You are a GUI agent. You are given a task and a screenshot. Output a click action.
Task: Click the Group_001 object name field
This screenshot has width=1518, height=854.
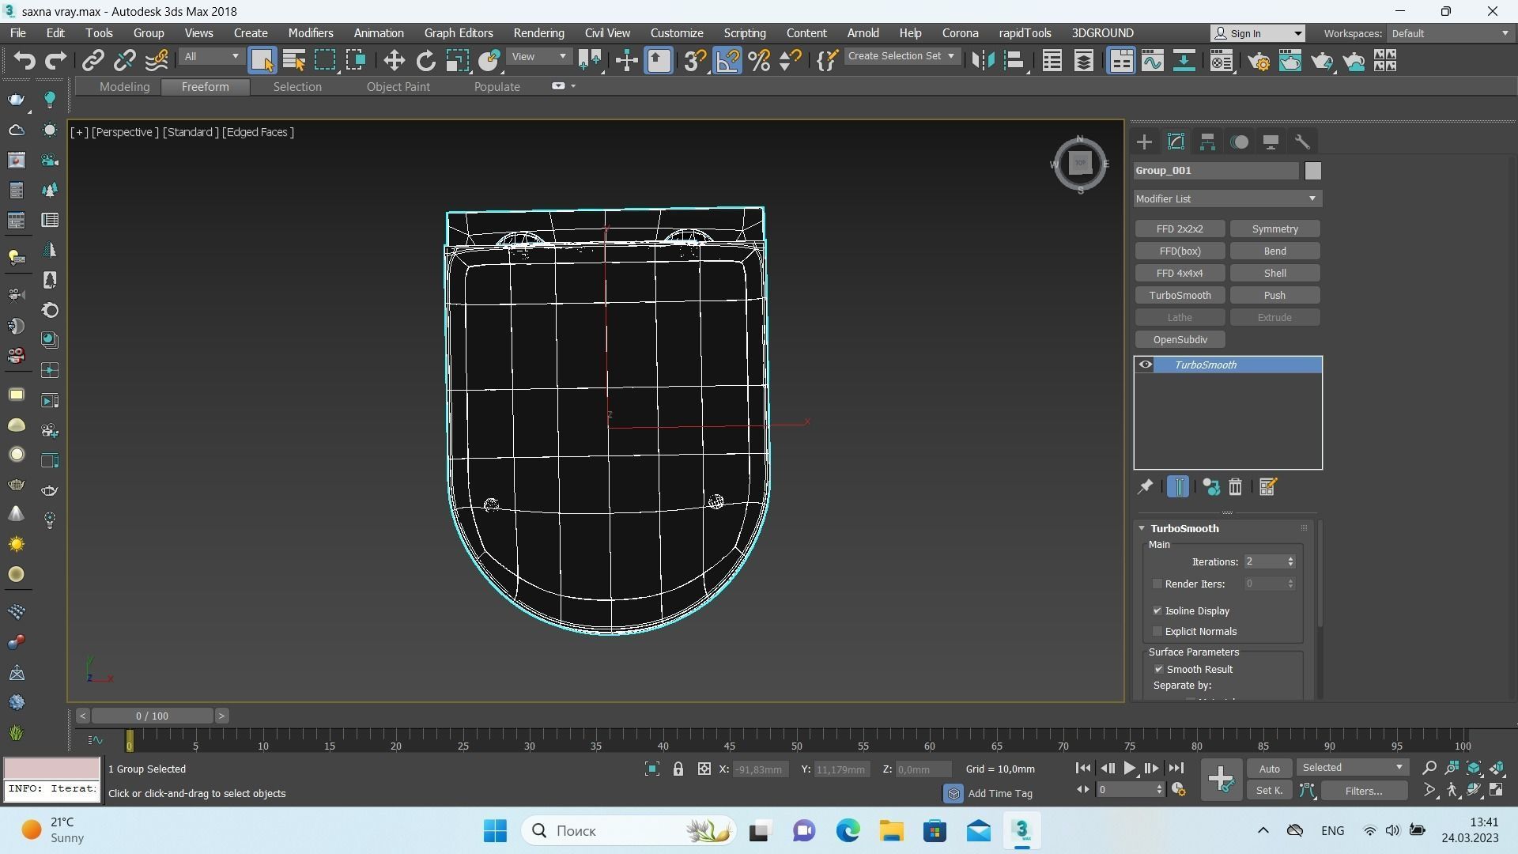pos(1216,171)
